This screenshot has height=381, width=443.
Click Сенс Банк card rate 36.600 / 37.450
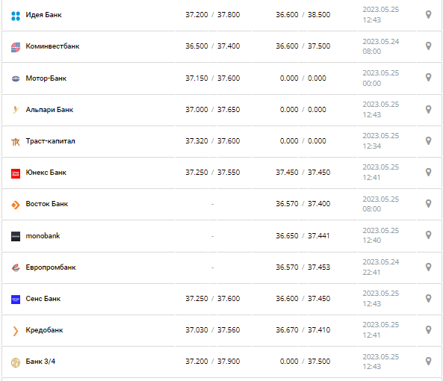click(303, 299)
